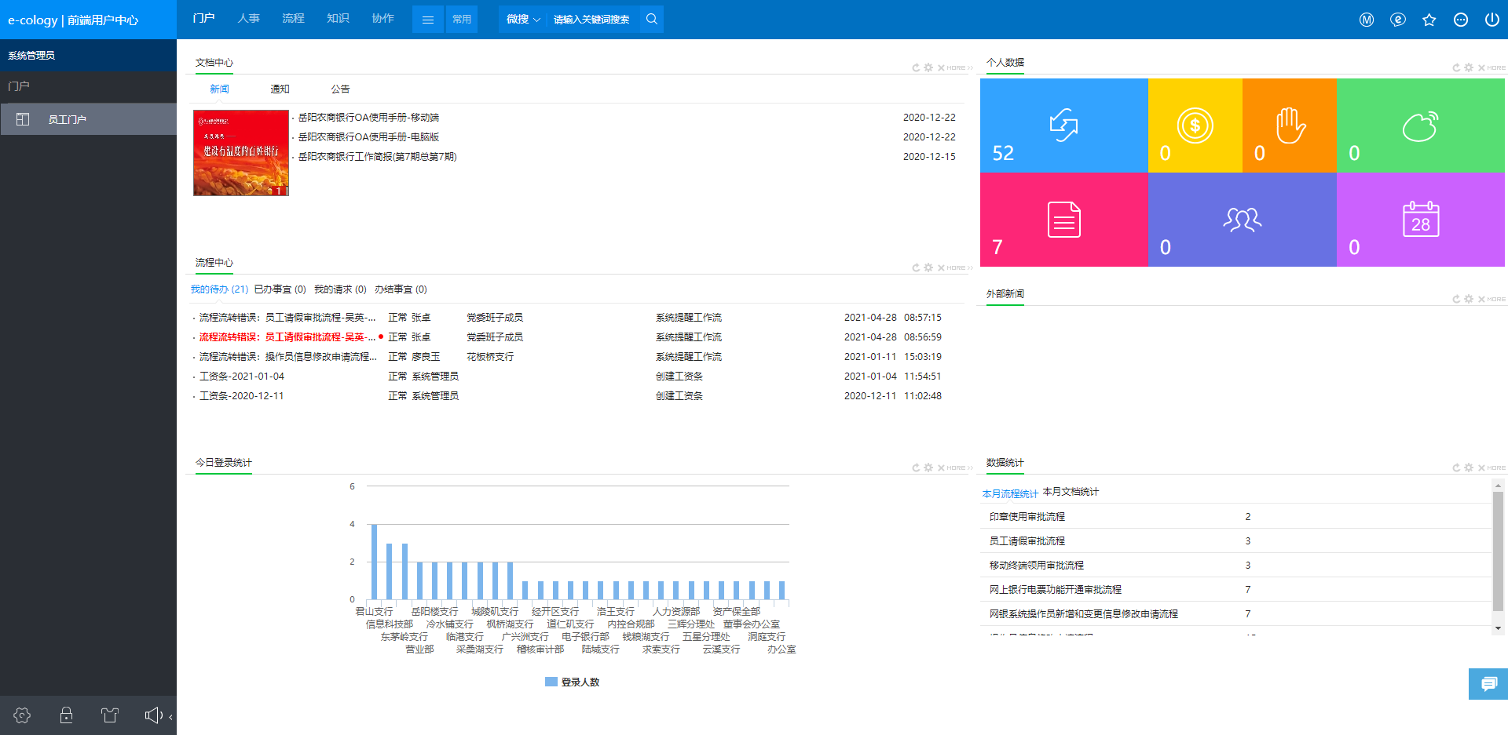Click the keyword search input field

pos(593,20)
